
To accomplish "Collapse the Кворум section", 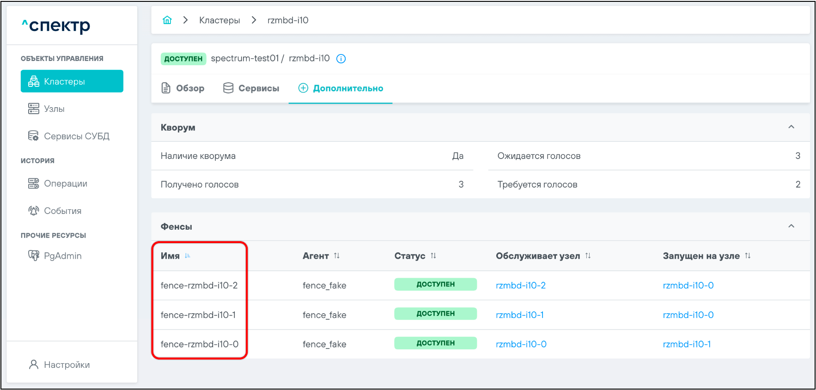I will coord(791,127).
